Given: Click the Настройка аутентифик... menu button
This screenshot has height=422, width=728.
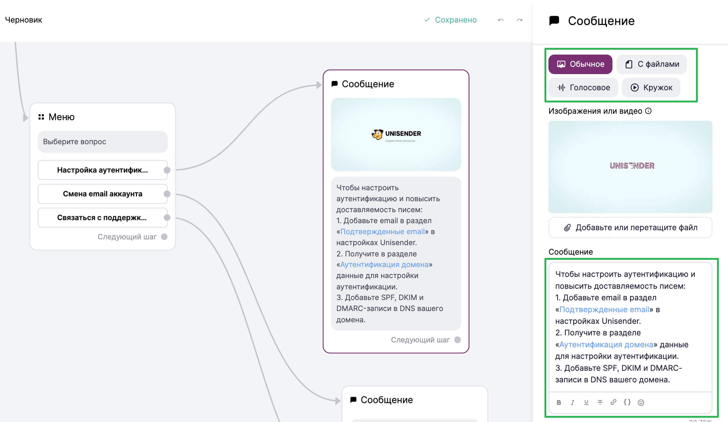Looking at the screenshot, I should pyautogui.click(x=102, y=170).
